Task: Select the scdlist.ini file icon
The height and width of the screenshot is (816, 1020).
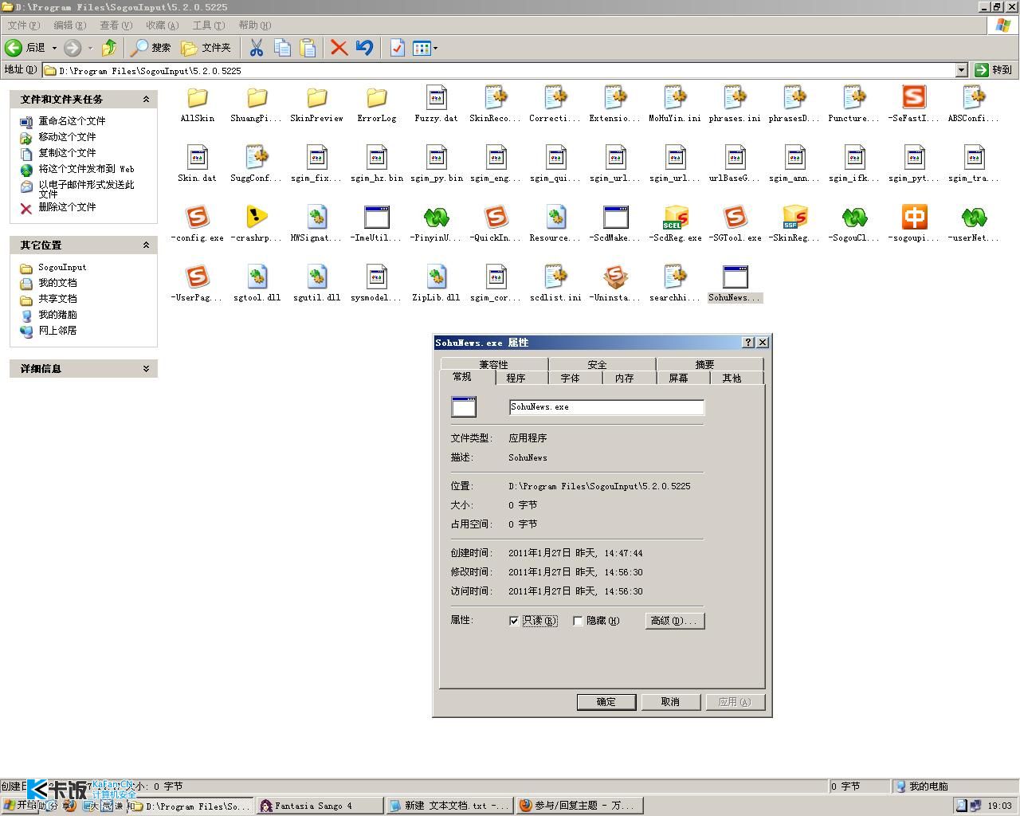Action: point(555,277)
